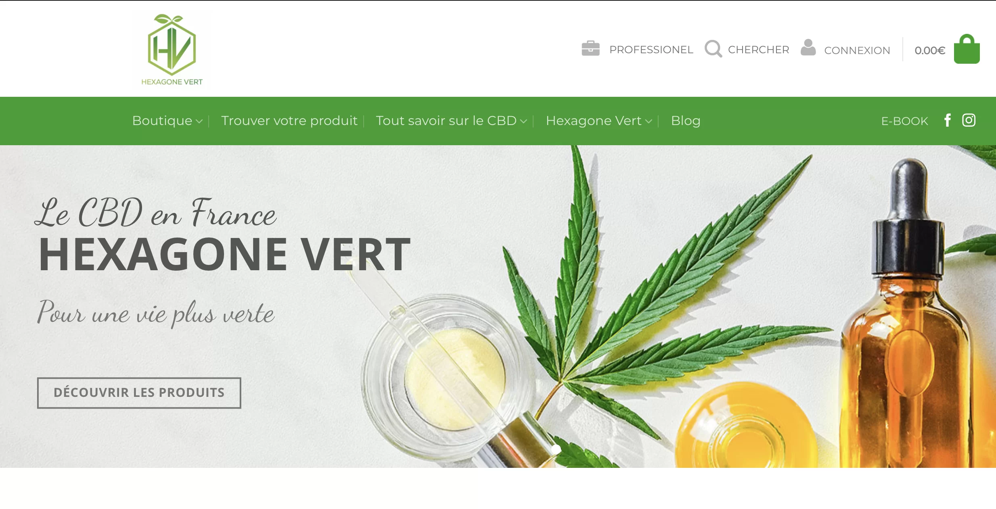This screenshot has width=996, height=509.
Task: Expand the Boutique dropdown chevron
Action: tap(199, 121)
